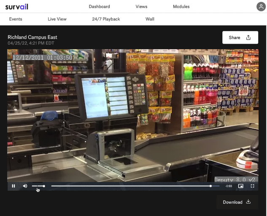
Task: Pause the video playback
Action: click(x=13, y=186)
